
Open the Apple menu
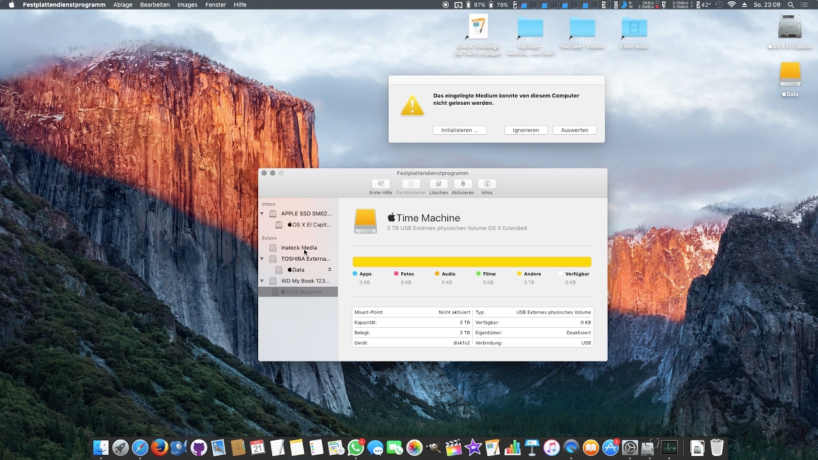11,4
